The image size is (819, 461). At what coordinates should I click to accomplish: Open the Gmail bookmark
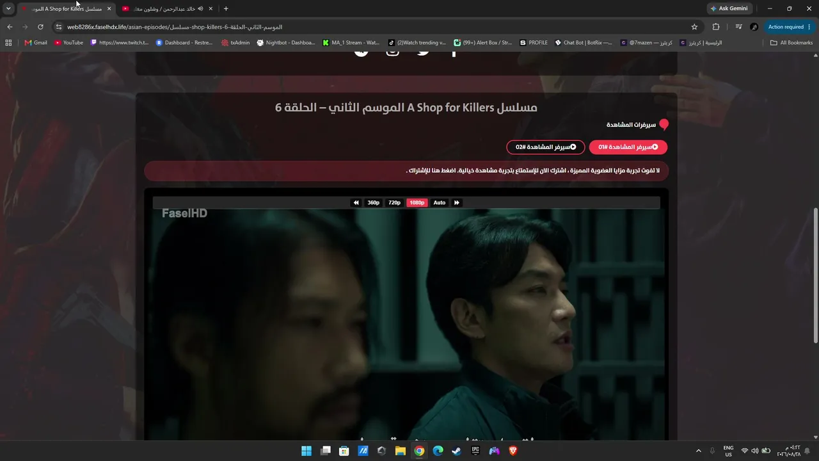coord(36,43)
